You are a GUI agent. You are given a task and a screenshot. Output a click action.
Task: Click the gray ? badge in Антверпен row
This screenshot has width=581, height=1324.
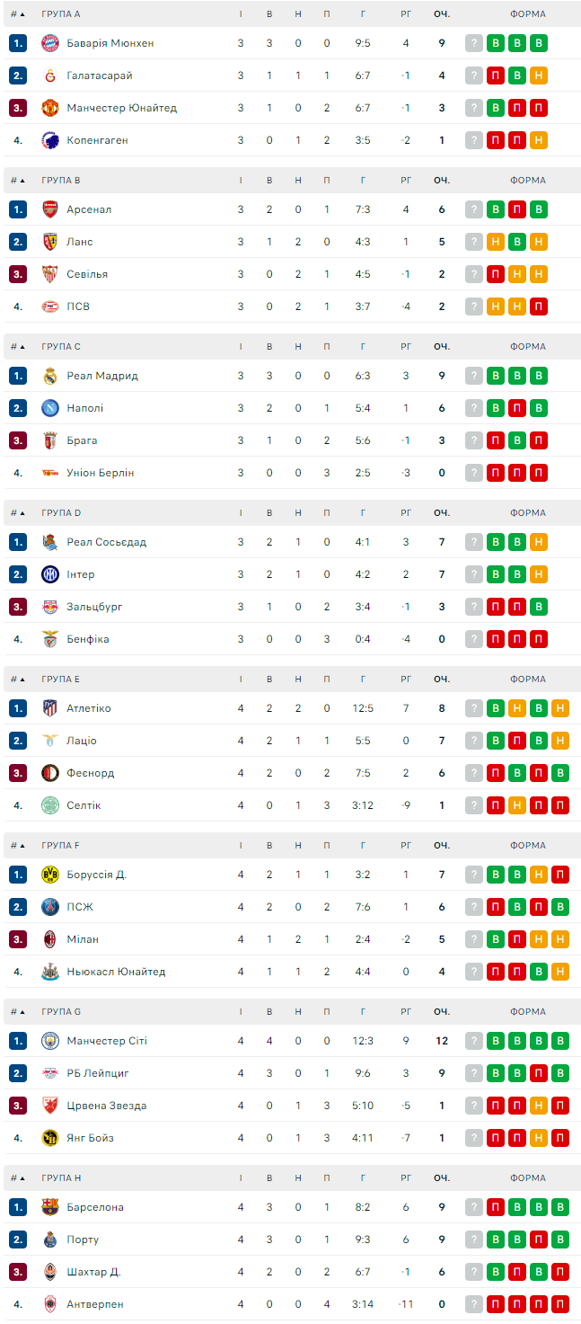474,1304
